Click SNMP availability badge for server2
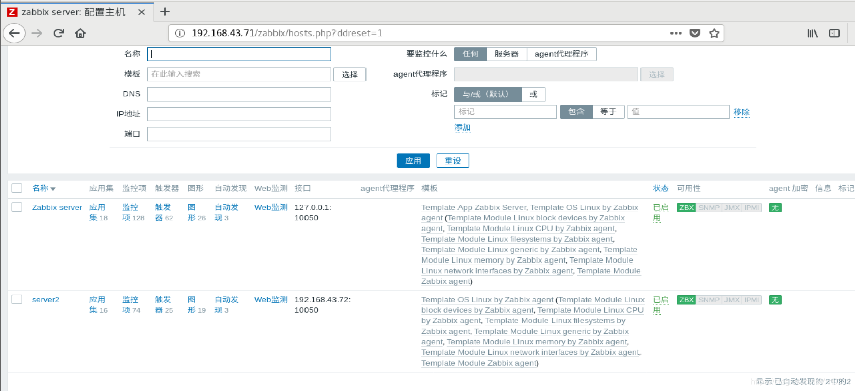 tap(709, 300)
